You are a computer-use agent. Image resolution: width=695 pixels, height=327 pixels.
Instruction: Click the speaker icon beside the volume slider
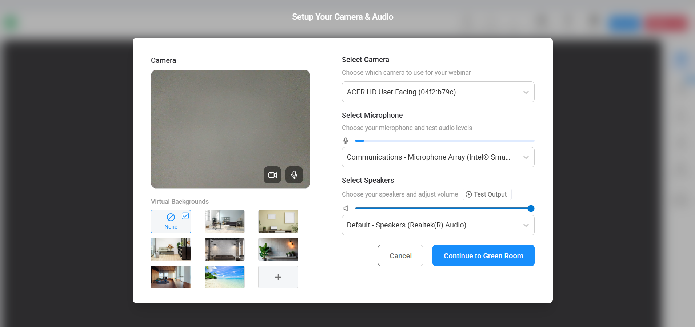coord(345,208)
